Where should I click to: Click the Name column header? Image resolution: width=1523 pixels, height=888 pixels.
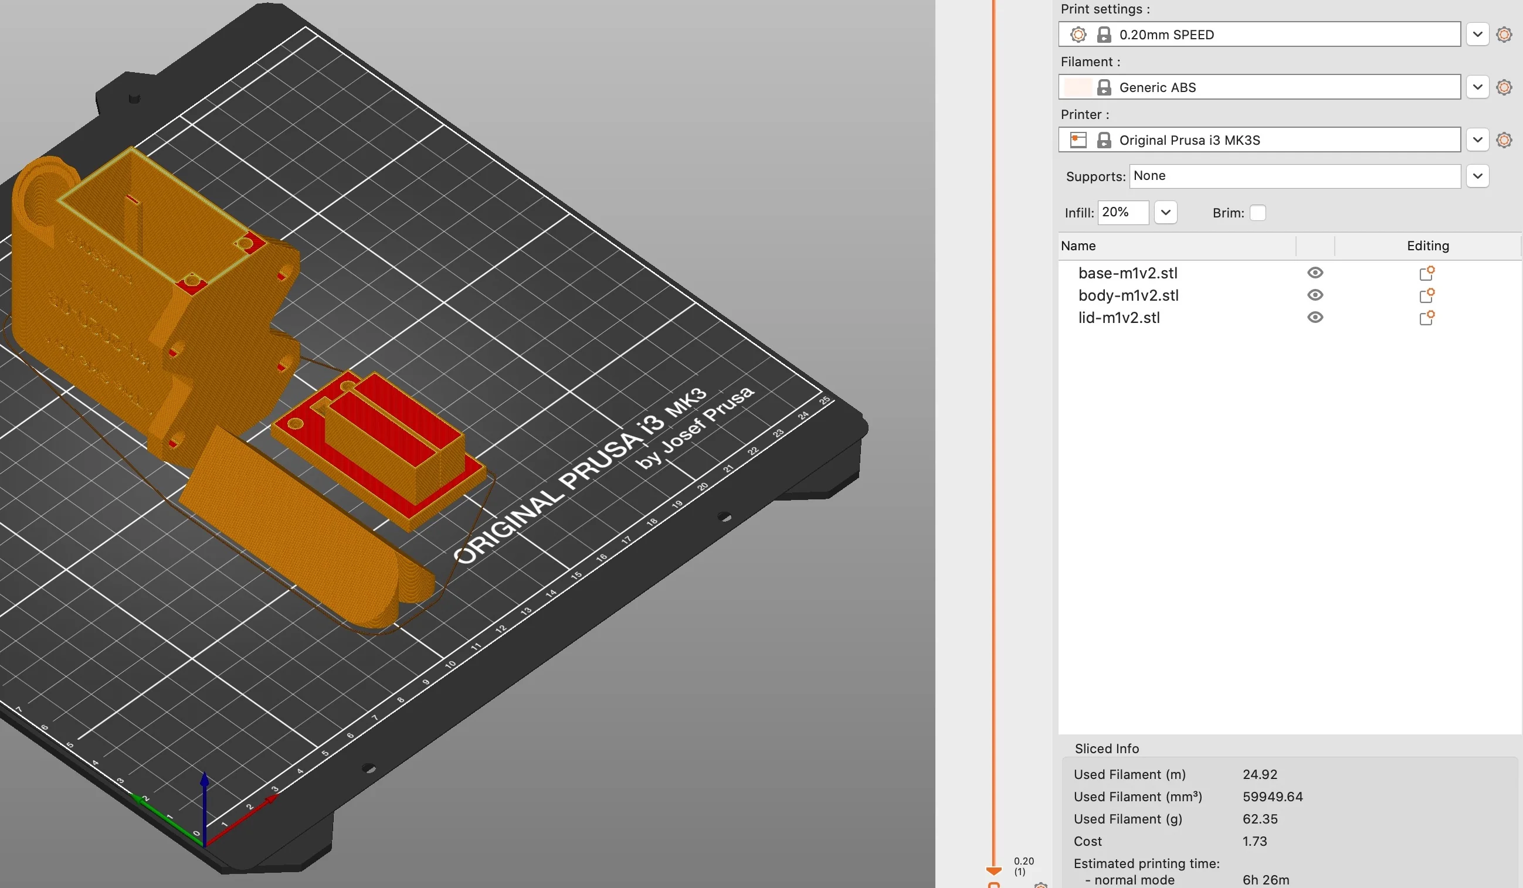coord(1080,245)
